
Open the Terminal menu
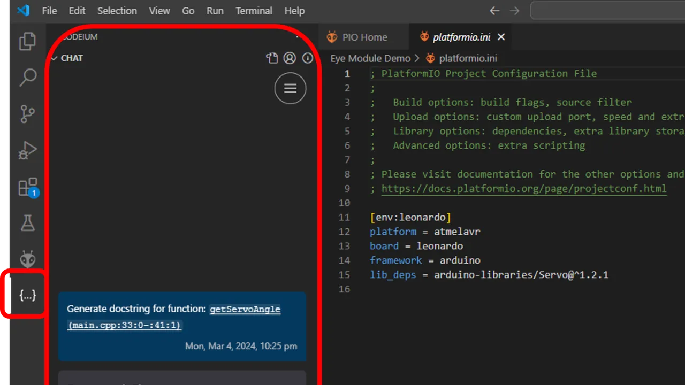[254, 11]
